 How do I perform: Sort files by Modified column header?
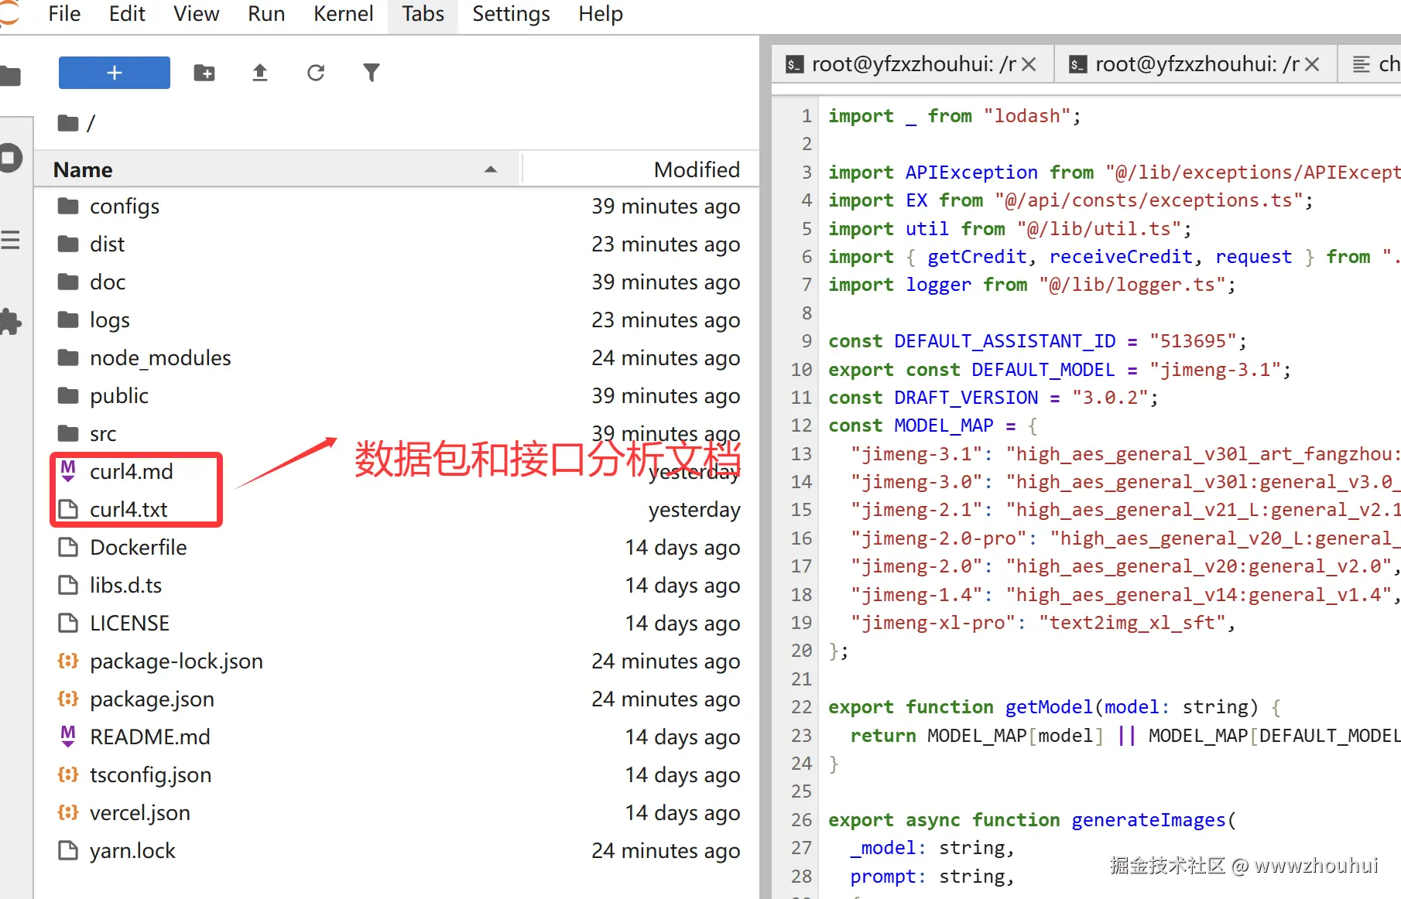[641, 169]
